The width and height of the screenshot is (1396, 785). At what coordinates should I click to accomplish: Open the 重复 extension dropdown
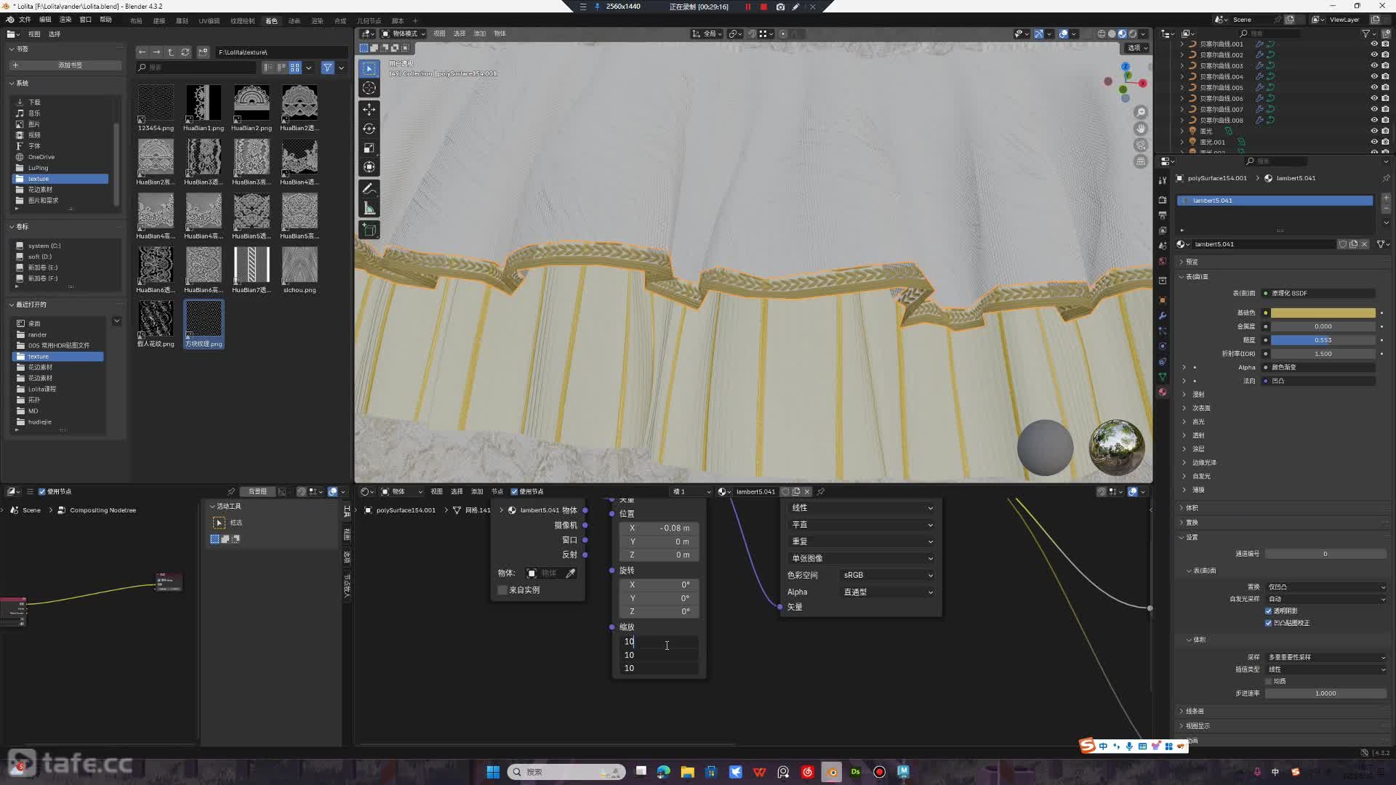click(x=861, y=542)
